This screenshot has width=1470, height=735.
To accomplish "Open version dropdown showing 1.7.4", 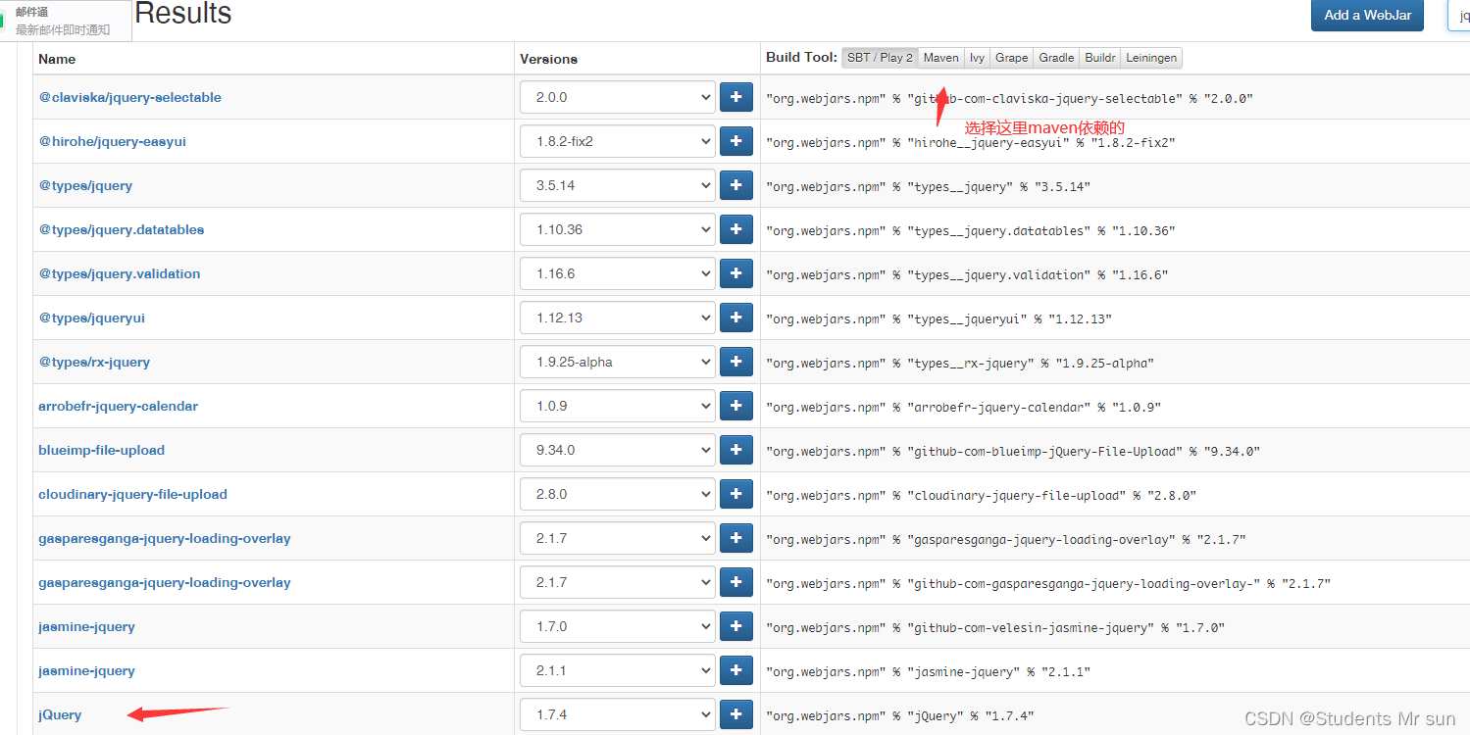I will pos(618,714).
